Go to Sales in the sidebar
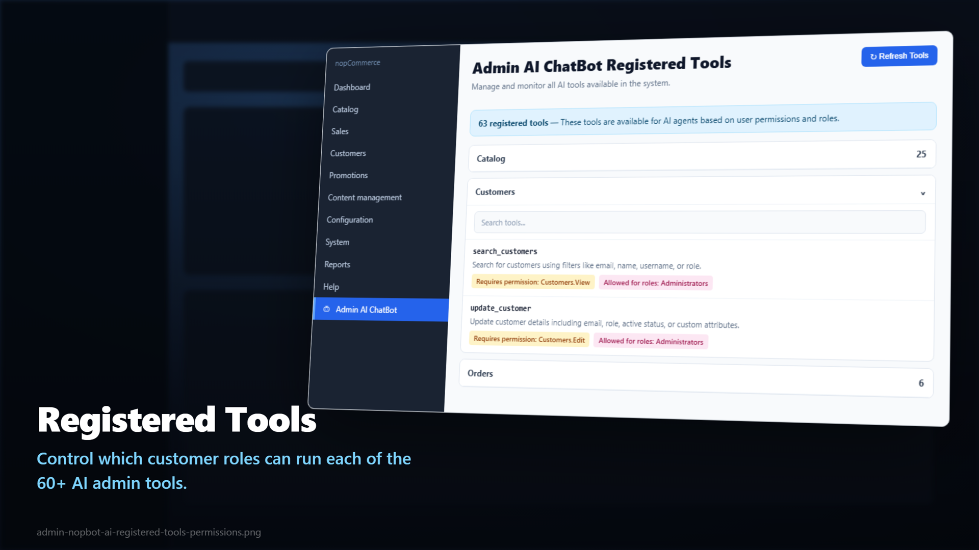 pyautogui.click(x=340, y=131)
